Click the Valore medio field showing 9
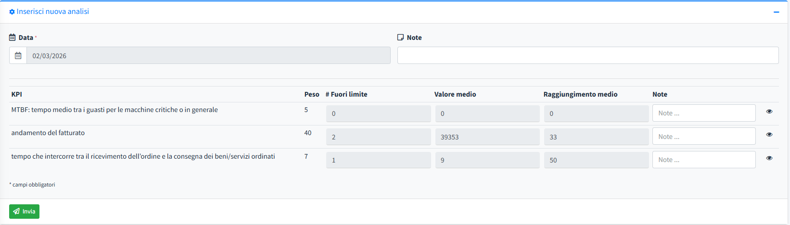Screen dimensions: 790x225 point(487,160)
